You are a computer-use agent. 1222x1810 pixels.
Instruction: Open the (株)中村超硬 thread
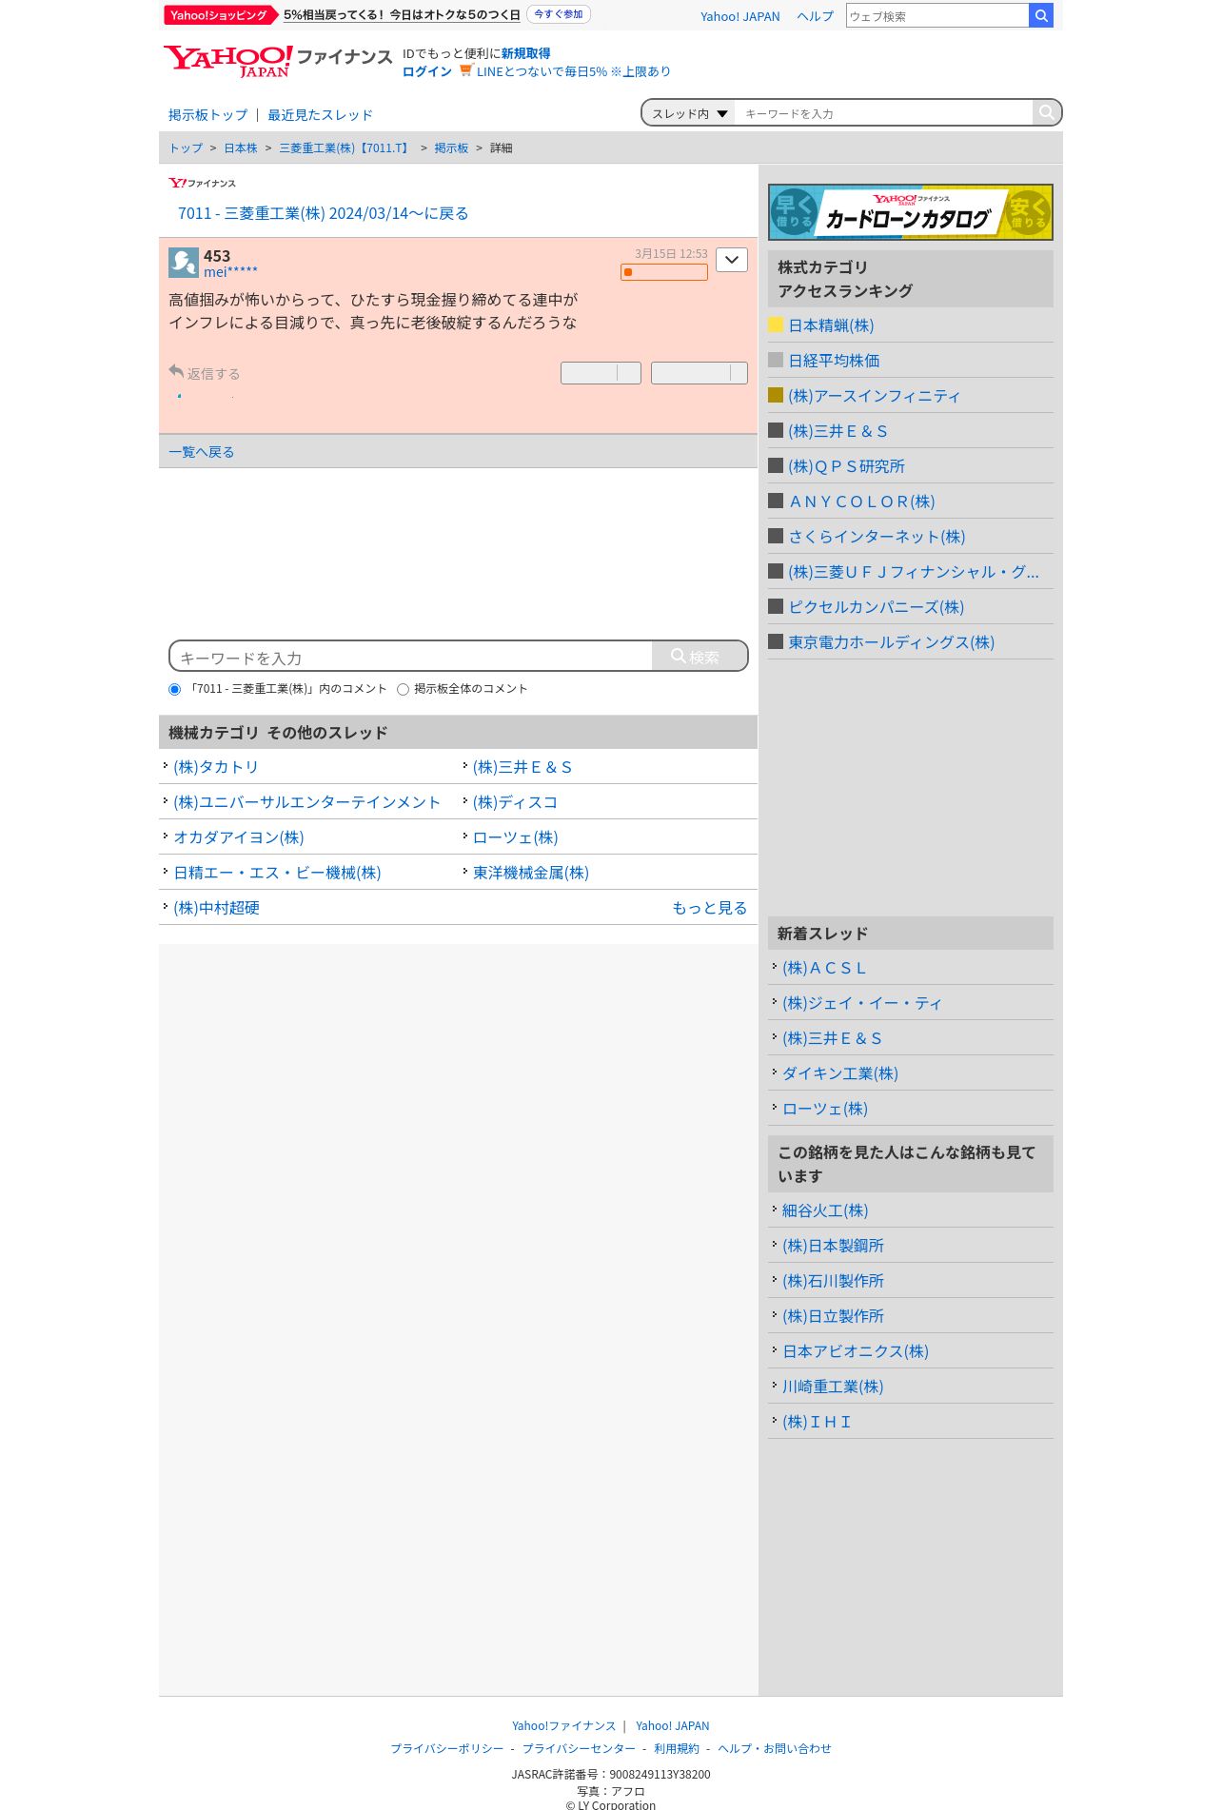click(x=216, y=908)
